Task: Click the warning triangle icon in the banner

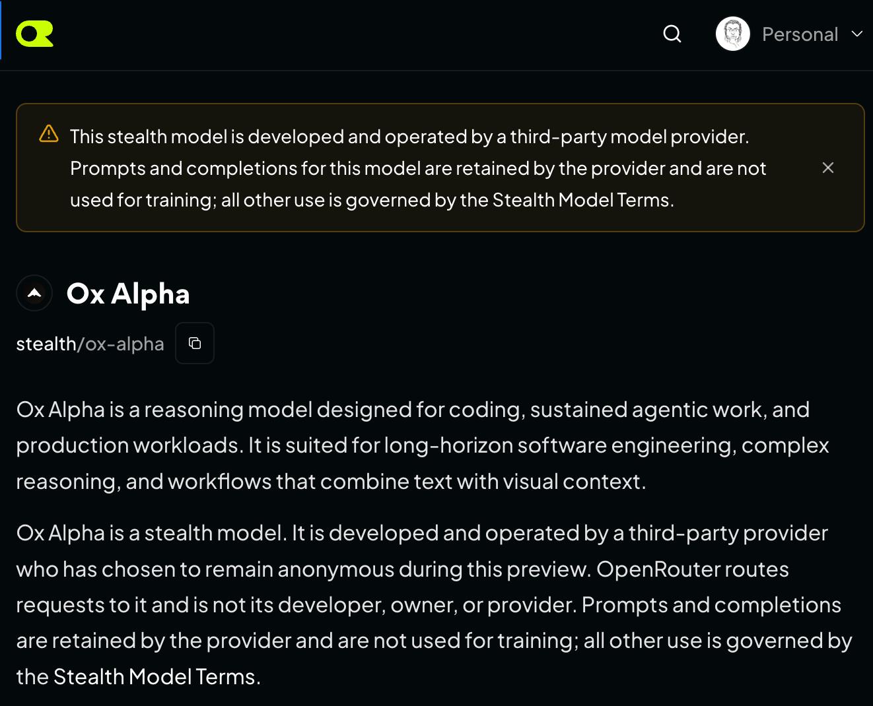Action: pos(49,134)
